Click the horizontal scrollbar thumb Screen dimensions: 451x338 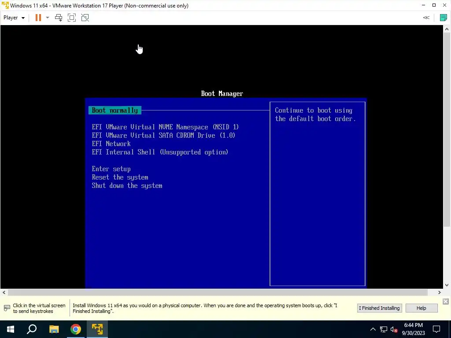(218, 293)
